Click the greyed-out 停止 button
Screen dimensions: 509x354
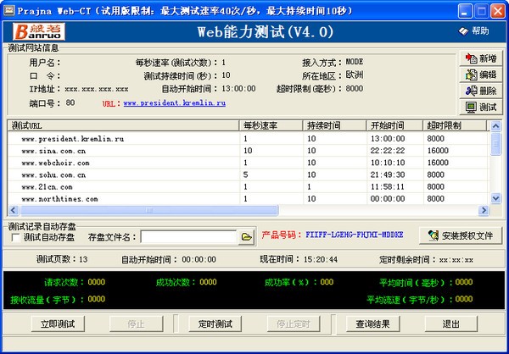pyautogui.click(x=137, y=324)
